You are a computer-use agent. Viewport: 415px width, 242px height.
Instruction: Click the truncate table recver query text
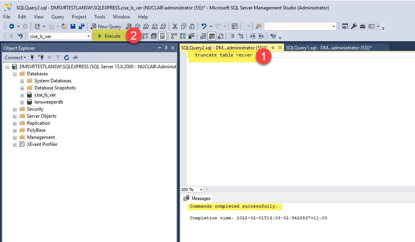pos(224,55)
